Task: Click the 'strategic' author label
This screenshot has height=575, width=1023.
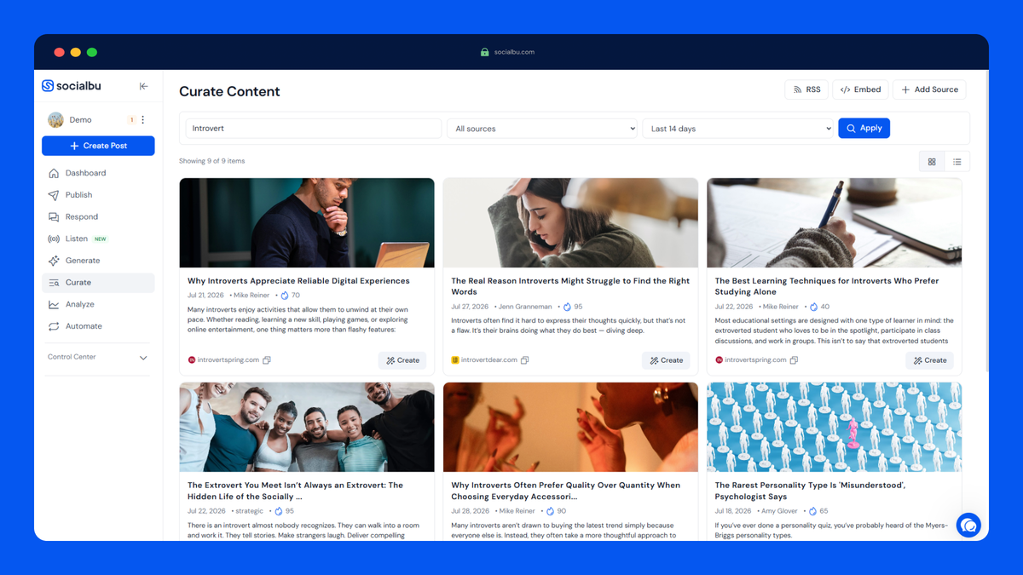Action: tap(249, 511)
